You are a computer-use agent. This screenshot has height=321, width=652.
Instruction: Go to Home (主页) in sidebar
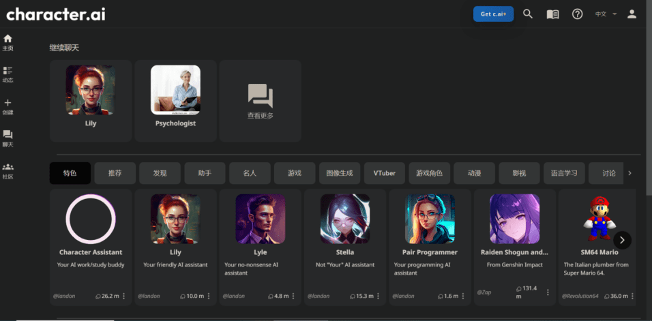[8, 43]
